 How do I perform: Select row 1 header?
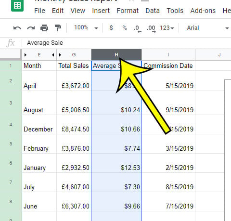tap(11, 65)
